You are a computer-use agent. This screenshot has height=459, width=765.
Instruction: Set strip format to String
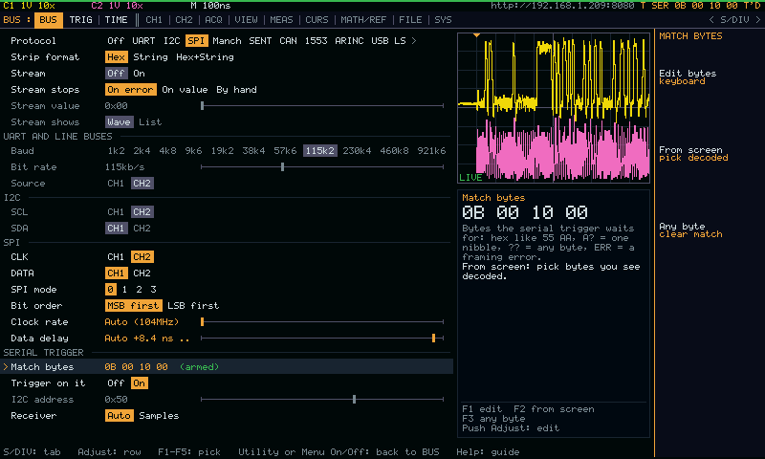[150, 57]
